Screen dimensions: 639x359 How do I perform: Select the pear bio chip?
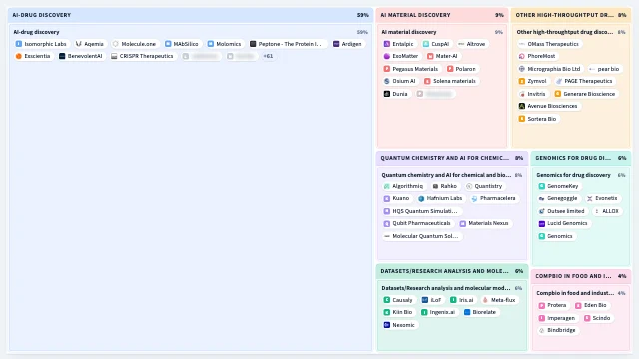click(x=604, y=69)
